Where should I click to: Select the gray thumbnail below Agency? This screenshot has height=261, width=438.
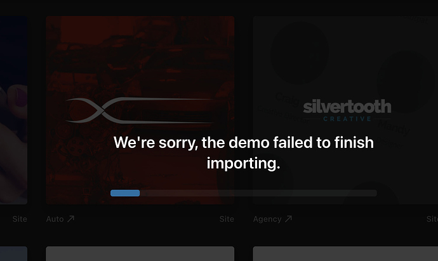pyautogui.click(x=345, y=254)
